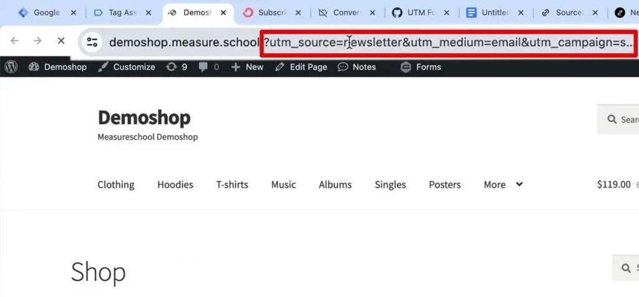This screenshot has width=639, height=297.
Task: Click the Demoshop site title
Action: point(144,118)
